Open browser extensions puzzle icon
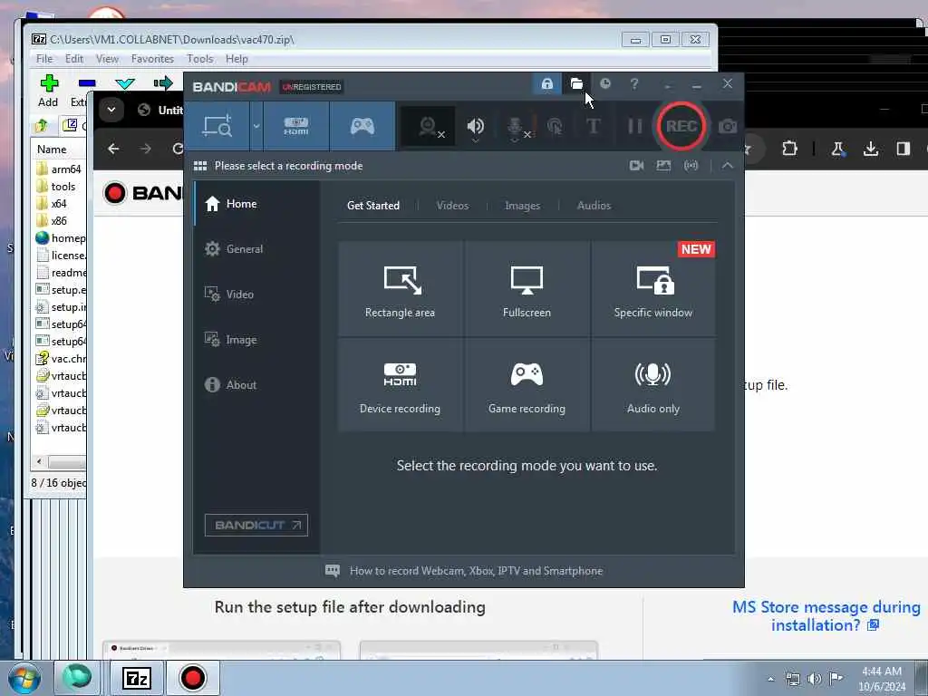Viewport: 928px width, 696px height. (x=789, y=149)
